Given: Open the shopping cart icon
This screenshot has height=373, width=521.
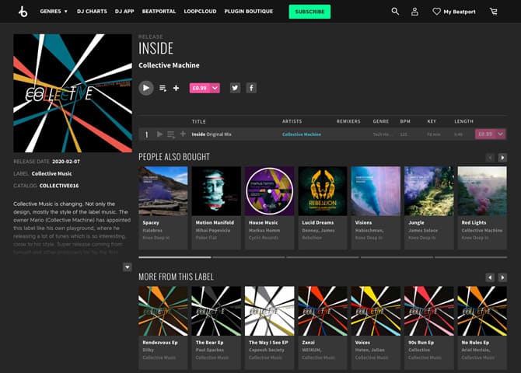Looking at the screenshot, I should point(494,12).
